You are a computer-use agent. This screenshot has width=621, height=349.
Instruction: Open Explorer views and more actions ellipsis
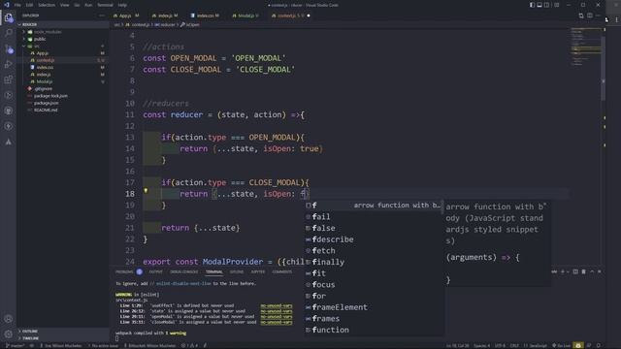pos(102,16)
